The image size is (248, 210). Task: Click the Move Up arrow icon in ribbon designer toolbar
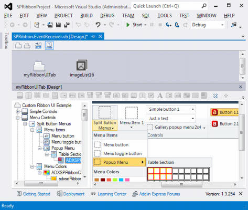click(226, 96)
